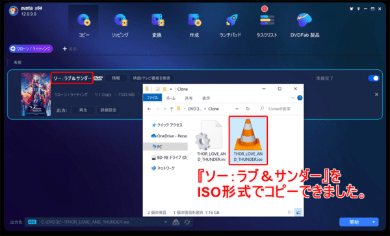Open DVDFab title bar dropdown menu icon
The width and height of the screenshot is (390, 236).
[358, 8]
